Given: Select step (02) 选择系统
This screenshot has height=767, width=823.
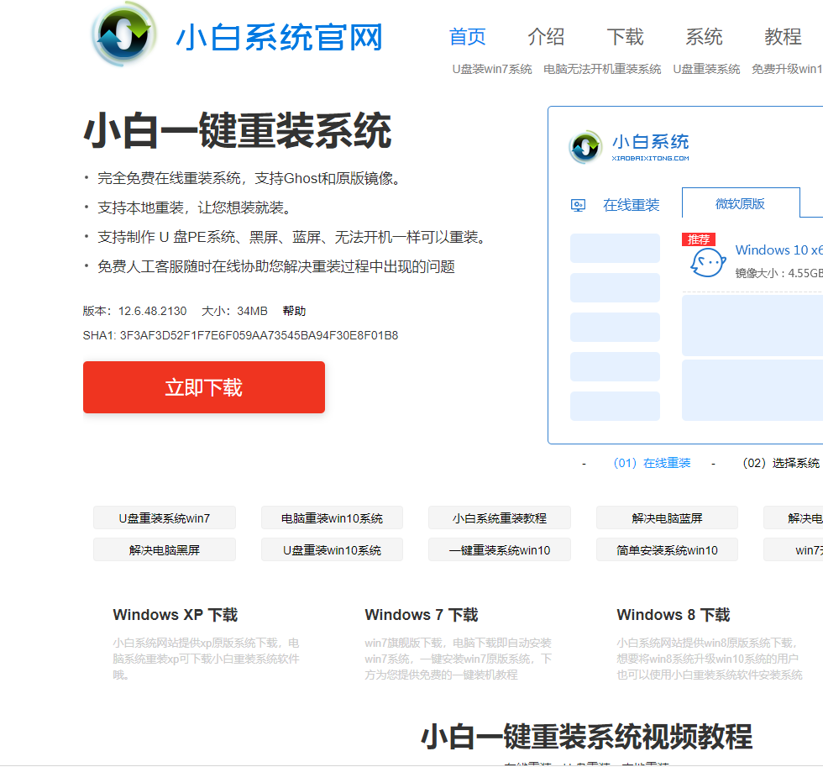Looking at the screenshot, I should [x=780, y=463].
